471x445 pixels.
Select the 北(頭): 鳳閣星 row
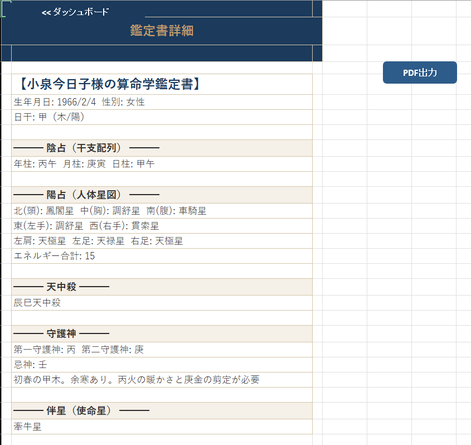coord(162,211)
